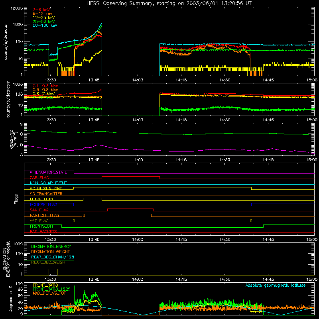
Task: Click the 10000 tick on top plot
Action: pyautogui.click(x=17, y=8)
